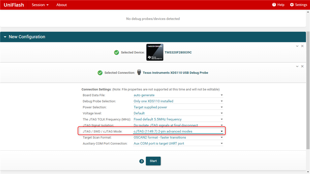Open the JTAG TCLK Frequency dropdown
Screen dimensions: 310x174
(x=178, y=119)
